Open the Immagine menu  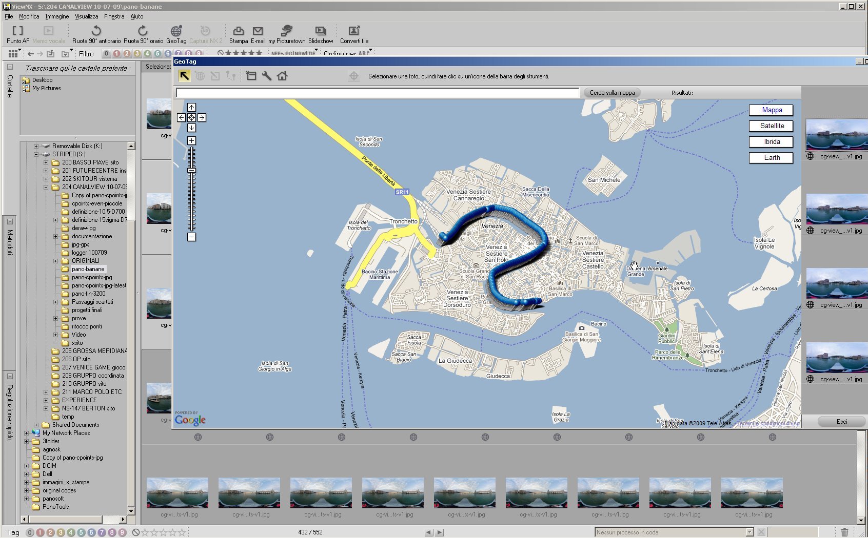click(x=57, y=16)
